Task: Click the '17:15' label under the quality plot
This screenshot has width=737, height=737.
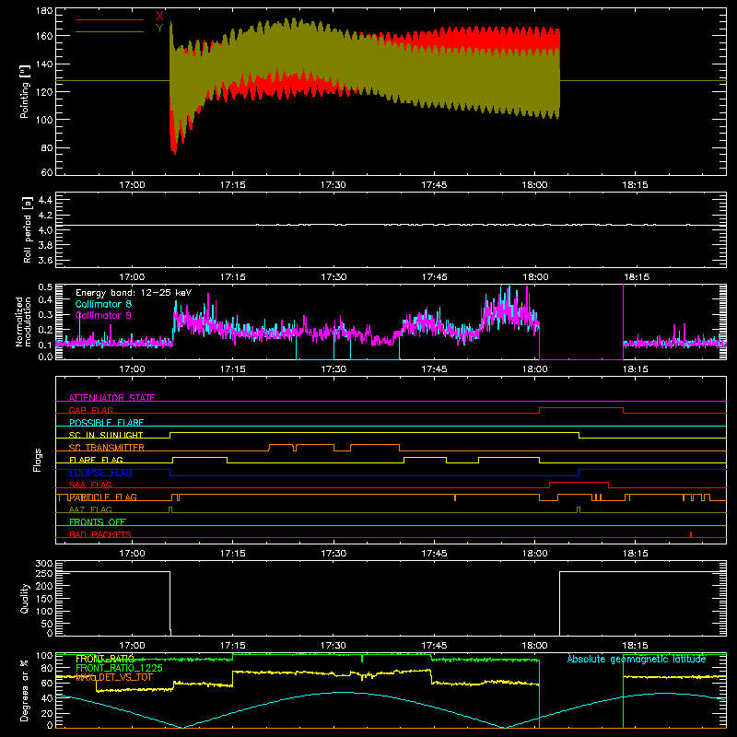Action: tap(233, 646)
